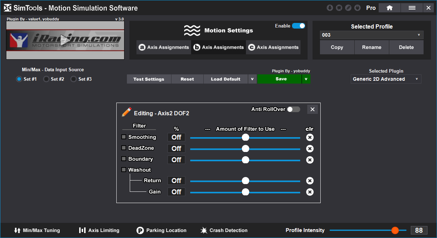Click the 'Pro' license label
The width and height of the screenshot is (437, 238).
(x=371, y=8)
